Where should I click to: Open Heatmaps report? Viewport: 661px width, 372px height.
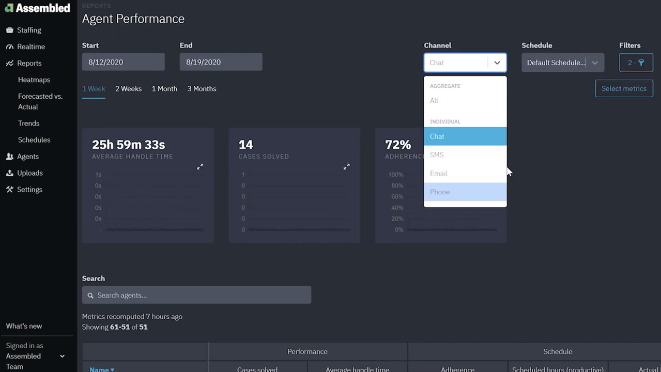tap(34, 80)
